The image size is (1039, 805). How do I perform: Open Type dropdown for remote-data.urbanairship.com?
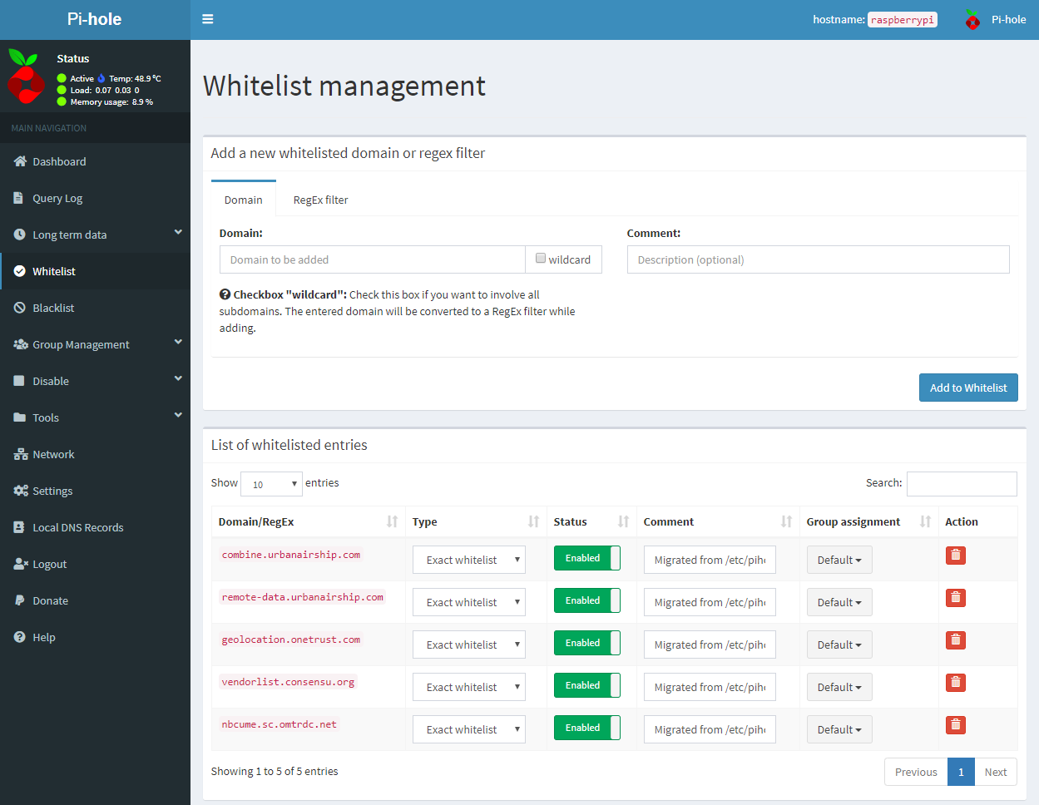[469, 602]
